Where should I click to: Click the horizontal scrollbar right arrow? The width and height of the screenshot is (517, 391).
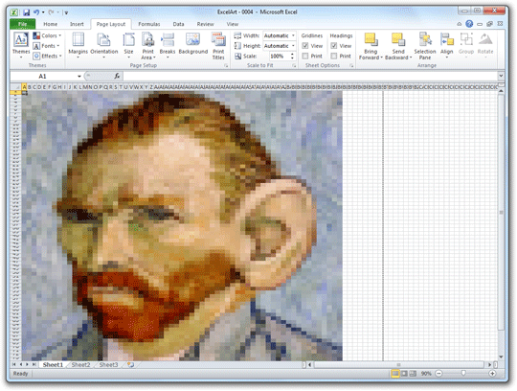pyautogui.click(x=489, y=364)
